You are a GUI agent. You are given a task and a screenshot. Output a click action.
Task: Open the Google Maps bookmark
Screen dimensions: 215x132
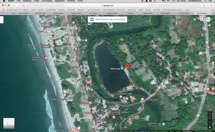coord(51,10)
